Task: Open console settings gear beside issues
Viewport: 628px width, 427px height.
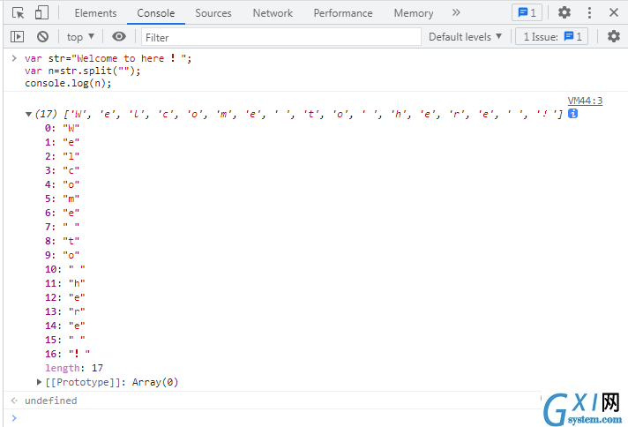Action: 614,37
